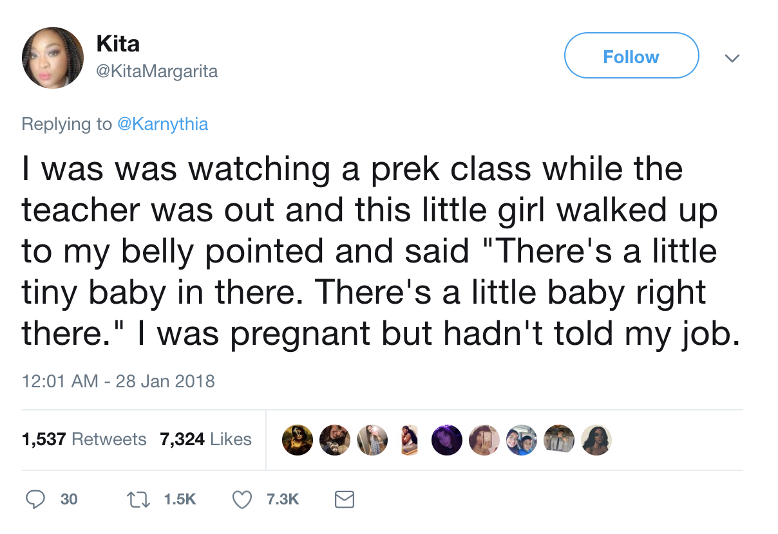The image size is (778, 534).
Task: View the 1,537 Retweets list
Action: [84, 439]
